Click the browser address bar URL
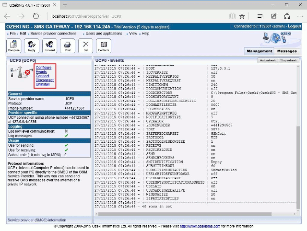The height and width of the screenshot is (231, 307). point(86,16)
